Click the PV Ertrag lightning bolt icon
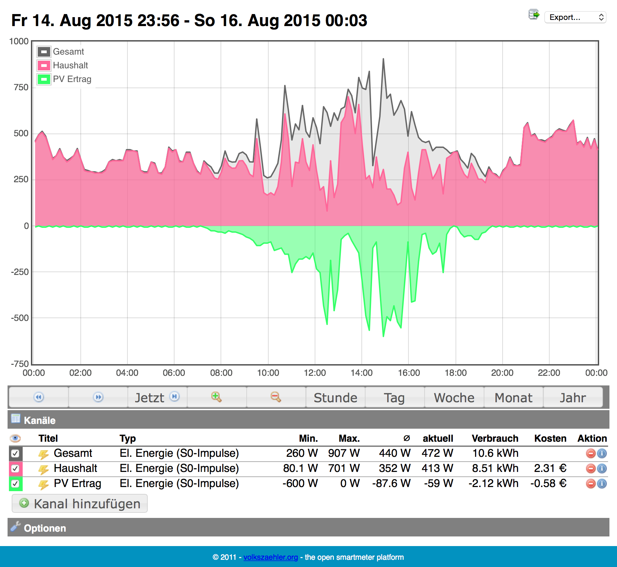This screenshot has height=567, width=617. point(43,484)
